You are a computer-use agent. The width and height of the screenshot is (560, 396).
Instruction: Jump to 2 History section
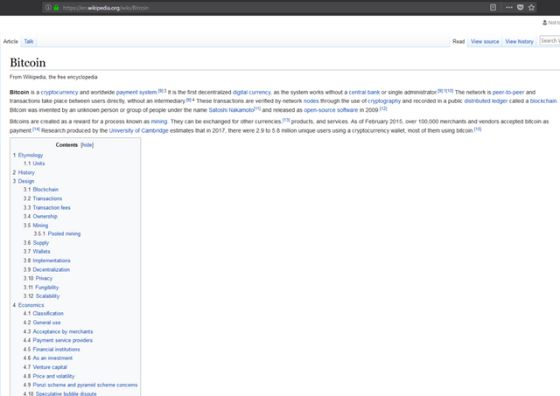(24, 172)
